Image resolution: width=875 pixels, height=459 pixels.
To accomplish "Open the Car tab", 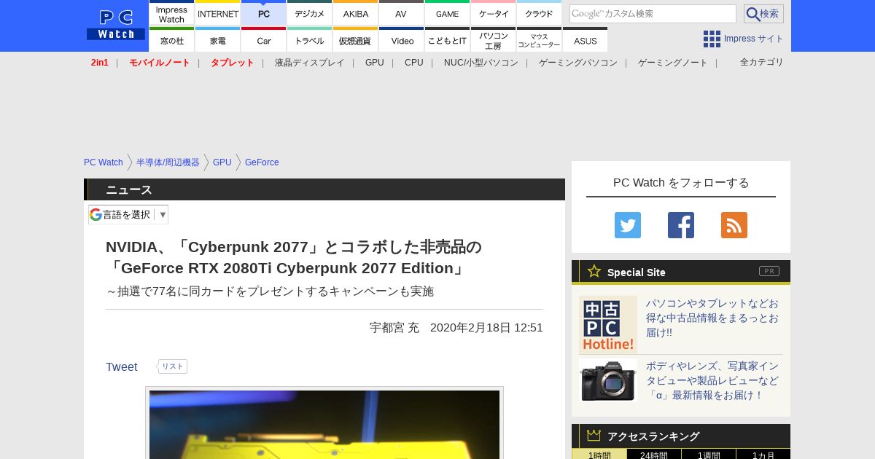I will tap(264, 40).
